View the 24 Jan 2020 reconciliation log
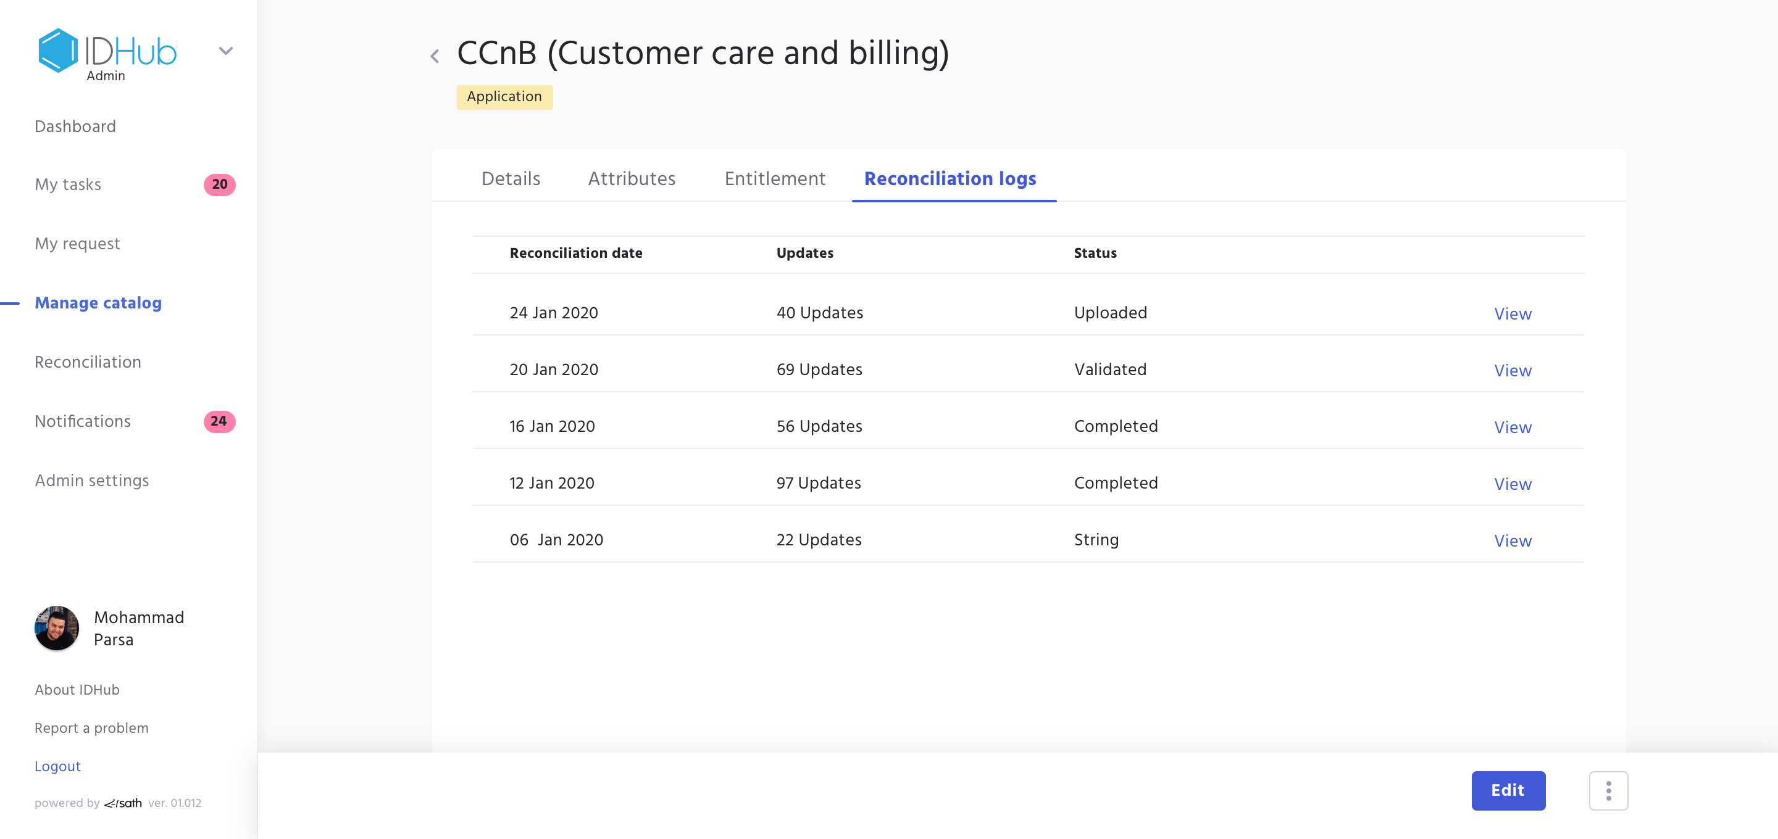Screen dimensions: 1778x839 click(1513, 314)
